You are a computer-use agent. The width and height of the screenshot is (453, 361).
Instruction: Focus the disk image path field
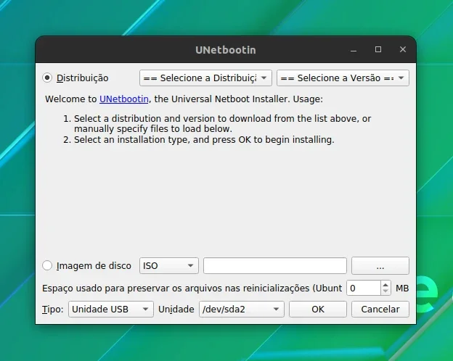[x=274, y=265]
